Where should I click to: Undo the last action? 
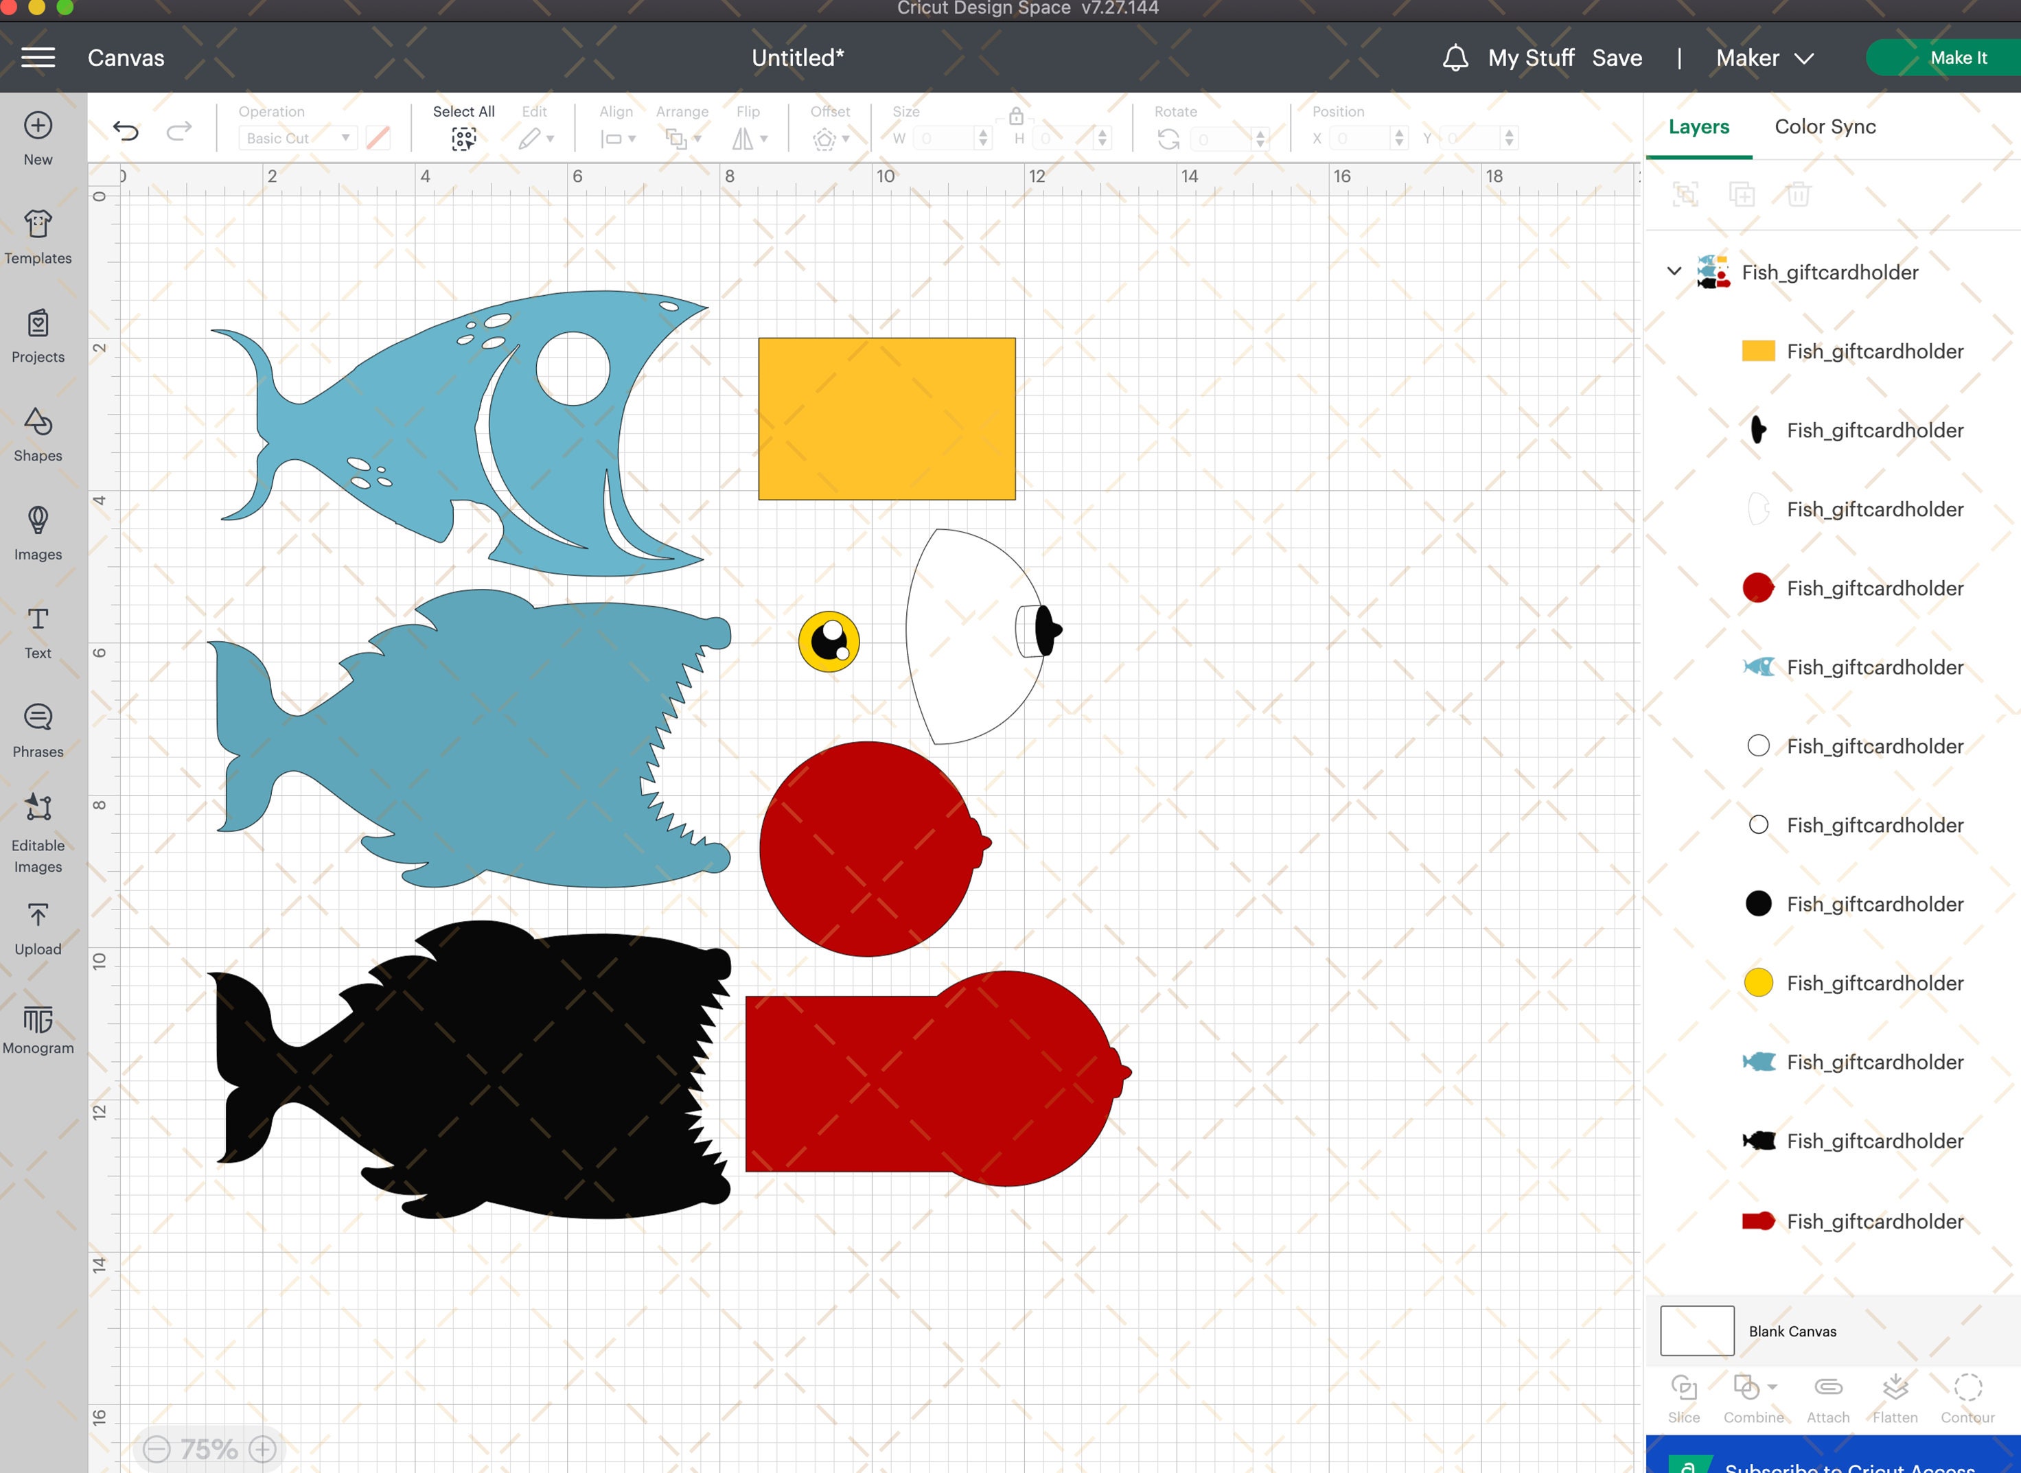tap(126, 132)
